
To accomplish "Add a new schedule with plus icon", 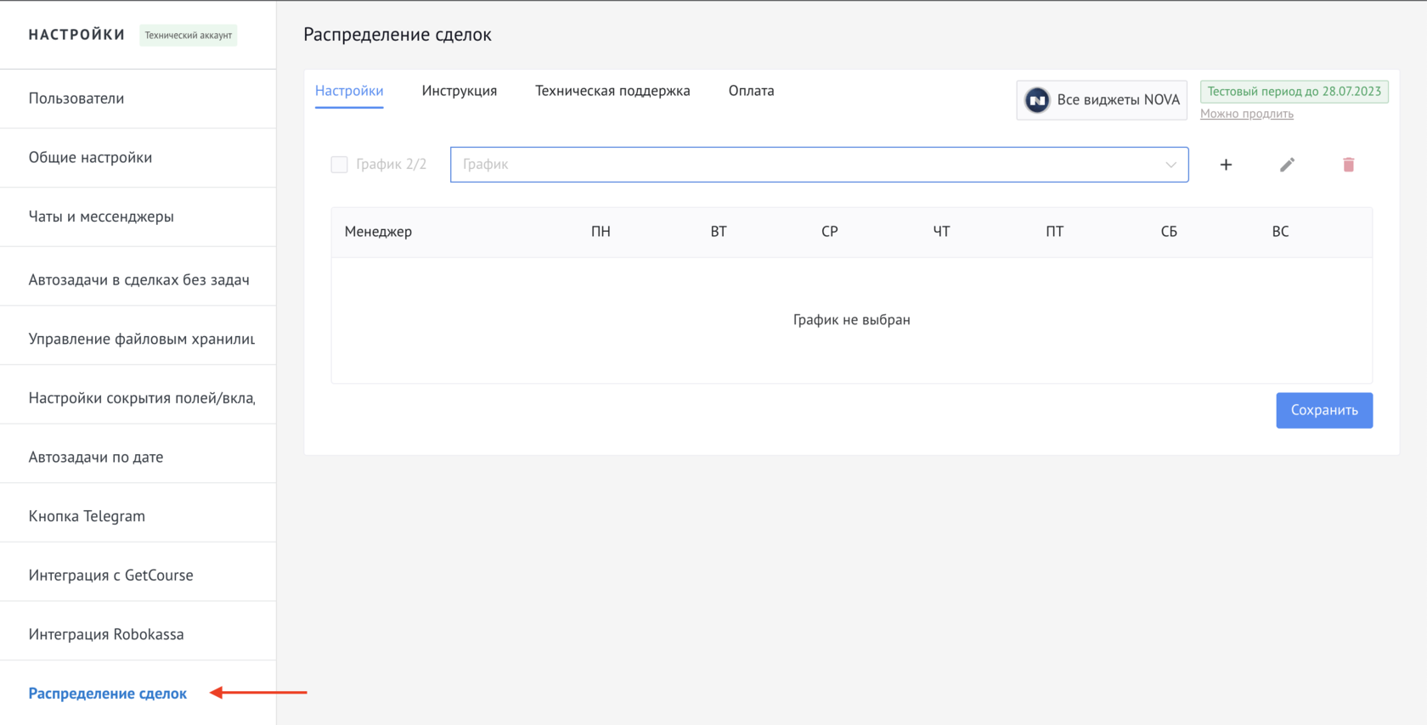I will tap(1226, 165).
